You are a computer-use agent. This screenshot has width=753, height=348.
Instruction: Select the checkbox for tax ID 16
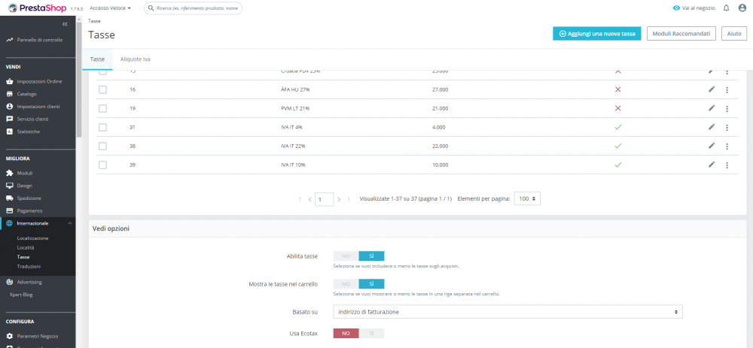pyautogui.click(x=102, y=89)
